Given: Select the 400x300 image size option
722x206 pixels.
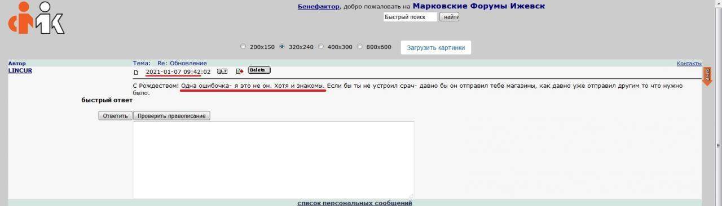Looking at the screenshot, I should point(321,47).
